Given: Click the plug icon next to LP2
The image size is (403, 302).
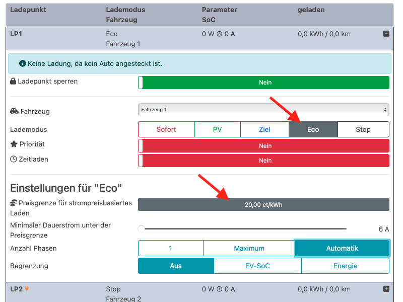Looking at the screenshot, I should coord(27,289).
